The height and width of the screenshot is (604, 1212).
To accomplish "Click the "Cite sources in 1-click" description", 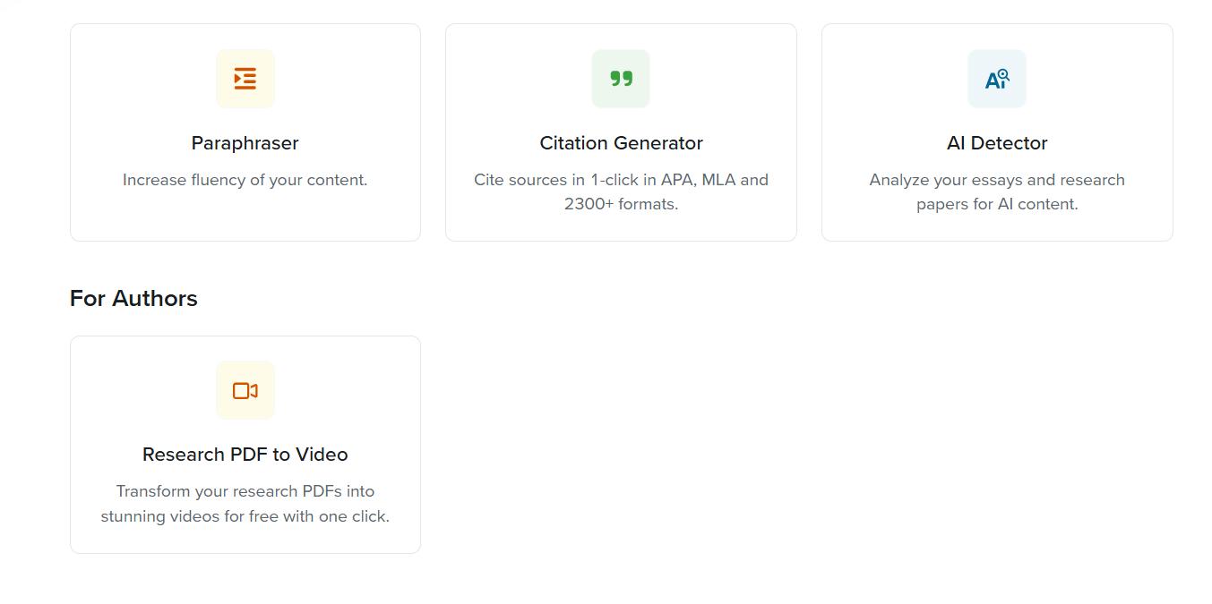I will (x=621, y=180).
